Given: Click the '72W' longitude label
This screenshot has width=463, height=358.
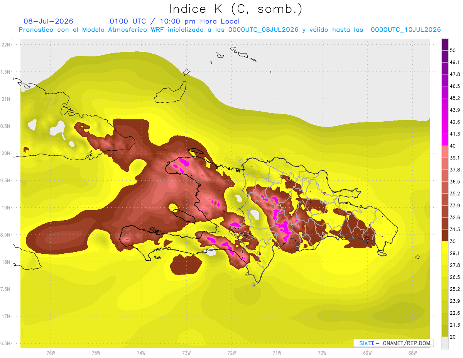Looking at the screenshot, I should (x=231, y=353).
